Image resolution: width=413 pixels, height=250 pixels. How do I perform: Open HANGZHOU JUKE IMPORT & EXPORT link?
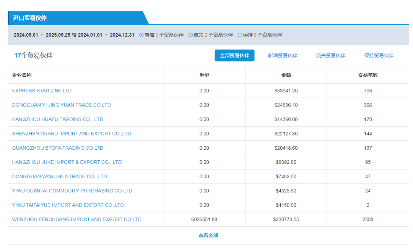(67, 162)
